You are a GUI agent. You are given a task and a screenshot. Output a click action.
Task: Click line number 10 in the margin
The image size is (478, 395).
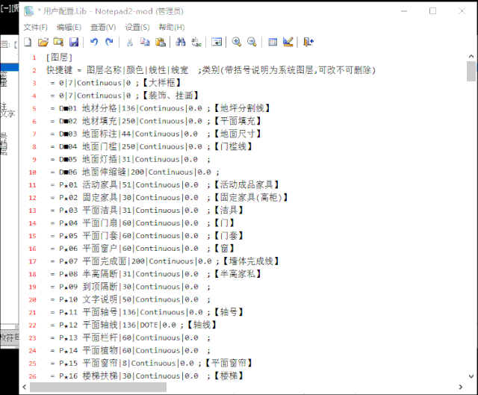33,172
